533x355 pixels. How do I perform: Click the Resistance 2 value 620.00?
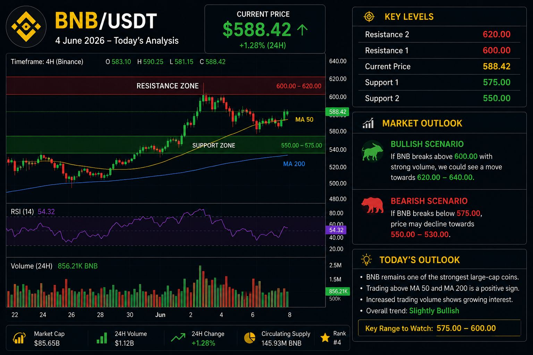pos(497,34)
